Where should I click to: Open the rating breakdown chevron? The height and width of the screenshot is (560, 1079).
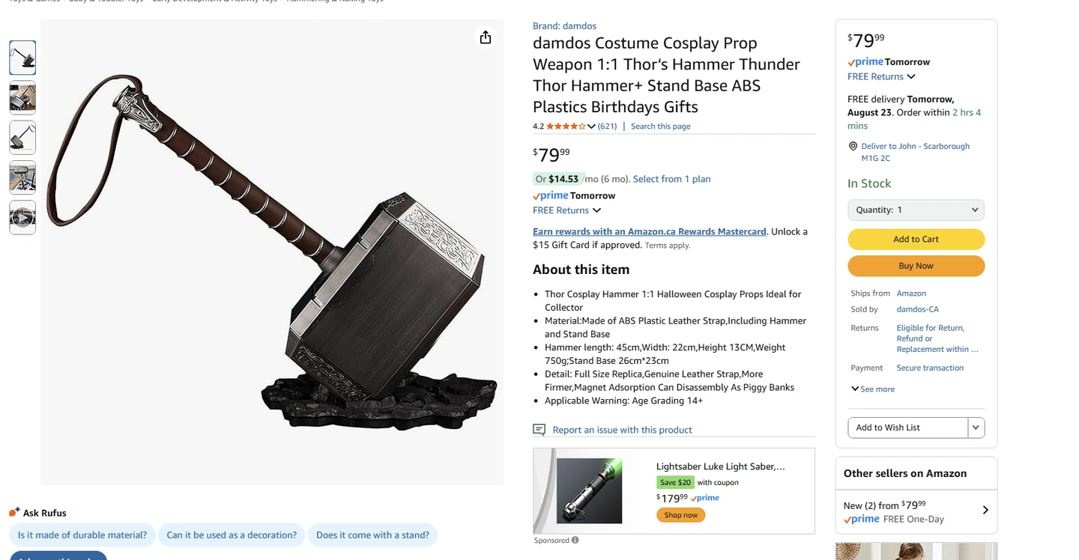[x=591, y=127]
